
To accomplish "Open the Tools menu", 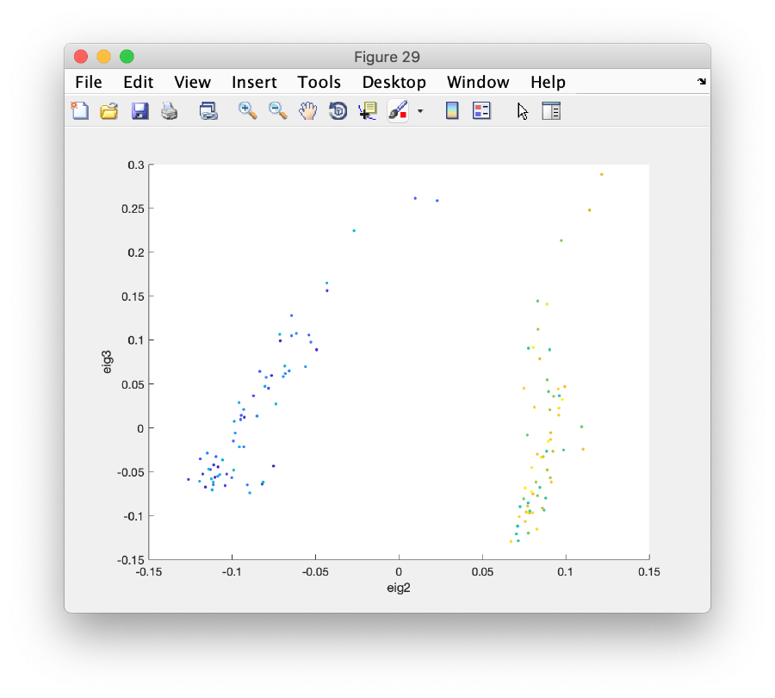I will 319,82.
